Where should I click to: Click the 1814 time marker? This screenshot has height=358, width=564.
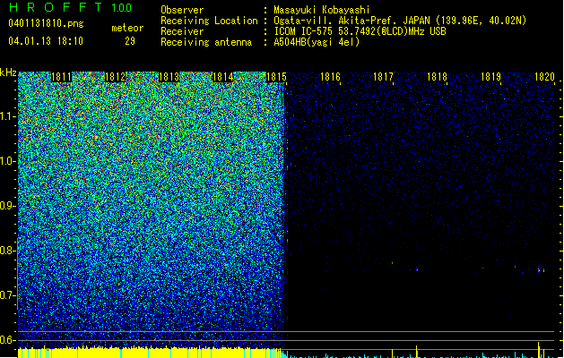(222, 77)
